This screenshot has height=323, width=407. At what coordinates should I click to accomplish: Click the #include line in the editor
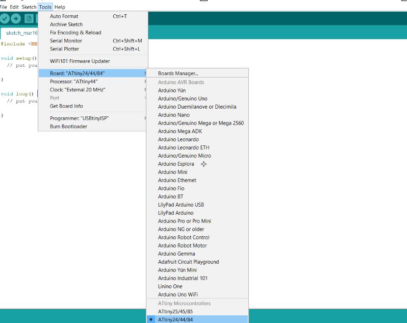point(19,44)
